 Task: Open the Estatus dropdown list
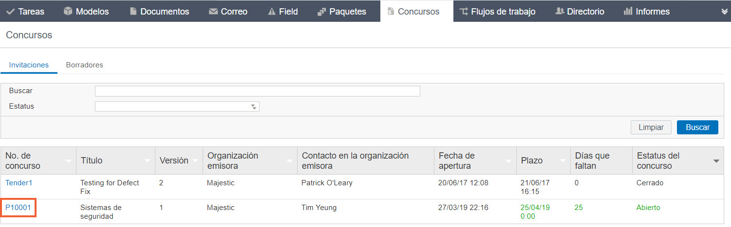pyautogui.click(x=177, y=106)
